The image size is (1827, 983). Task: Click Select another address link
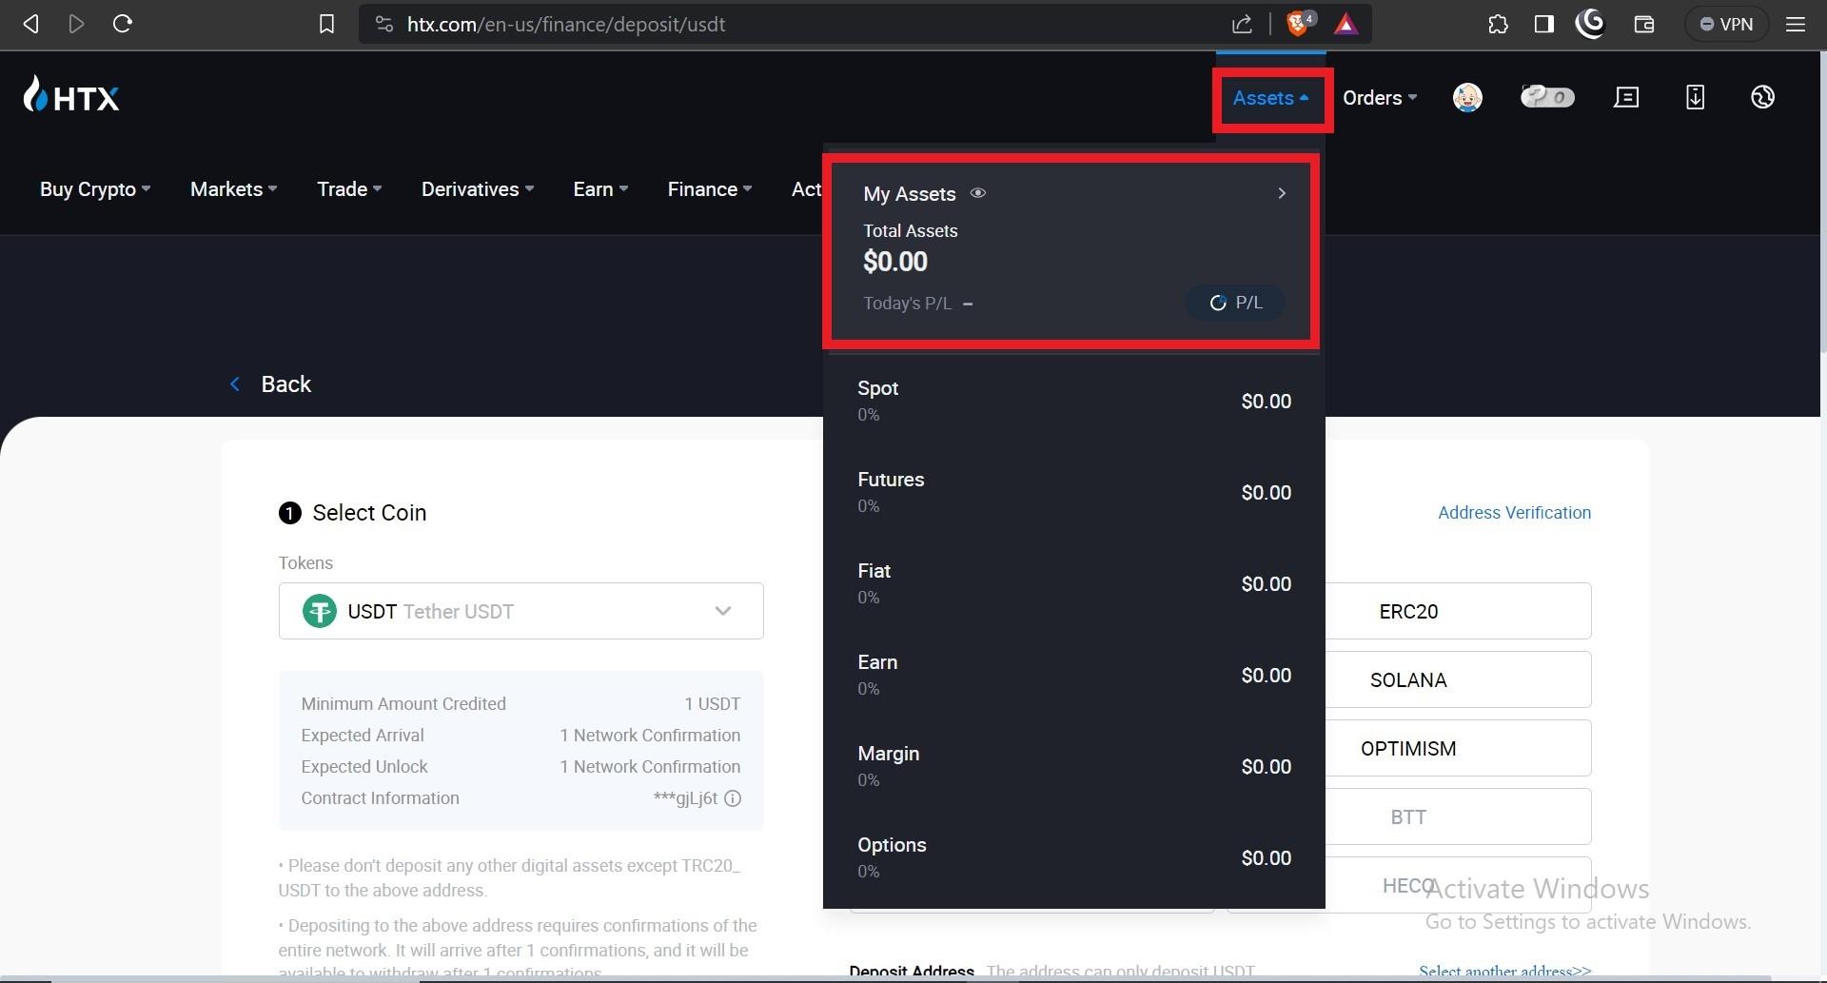(1504, 972)
